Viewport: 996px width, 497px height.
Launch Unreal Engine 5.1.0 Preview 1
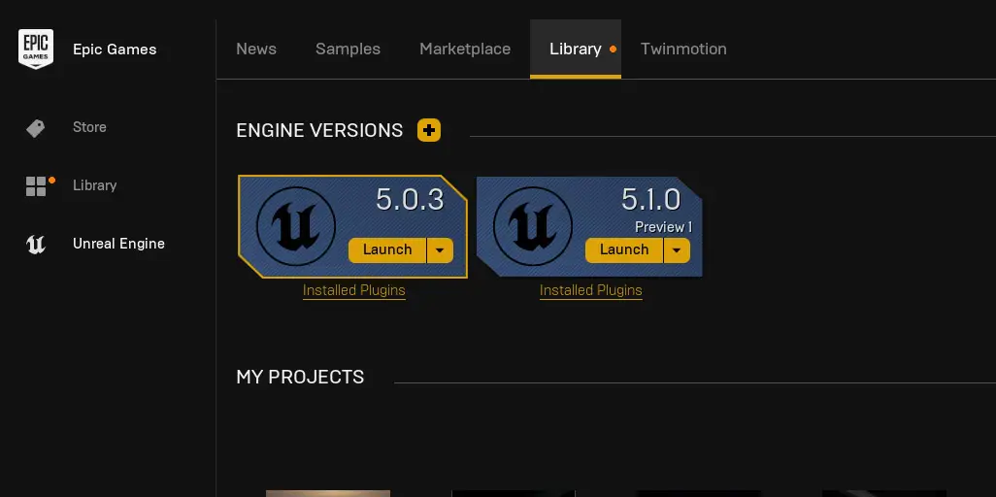(x=624, y=250)
